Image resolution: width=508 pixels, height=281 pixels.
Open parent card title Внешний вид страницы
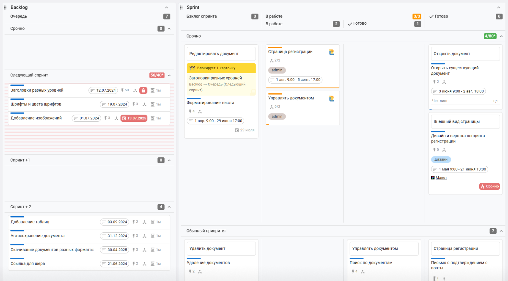(x=456, y=122)
